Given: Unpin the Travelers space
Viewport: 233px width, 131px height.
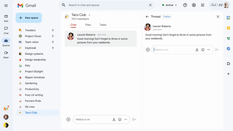Looking at the screenshot, I should (53, 30).
